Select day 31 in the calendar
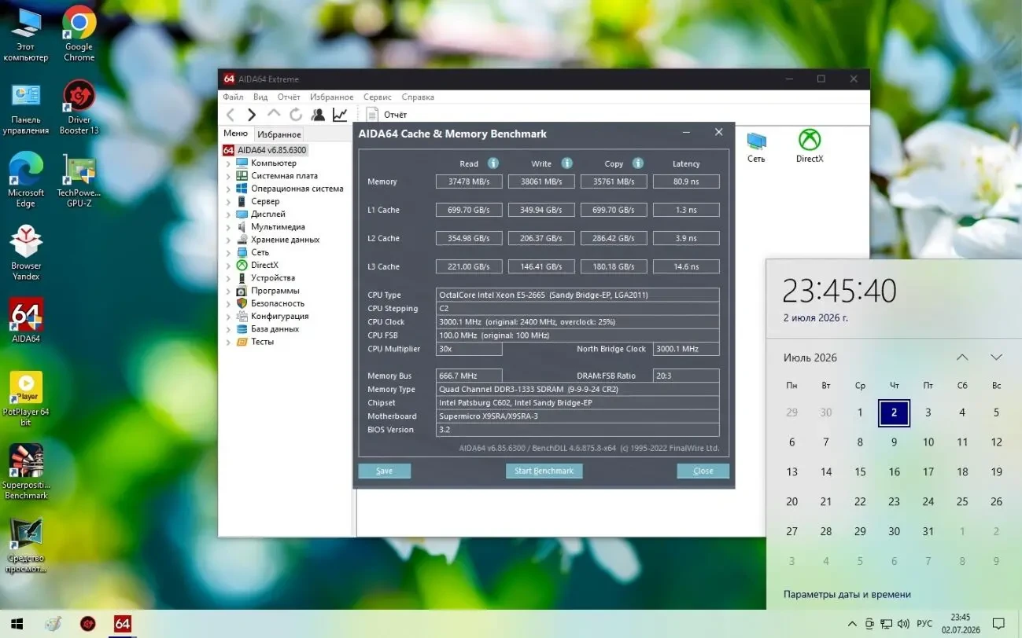 tap(928, 531)
